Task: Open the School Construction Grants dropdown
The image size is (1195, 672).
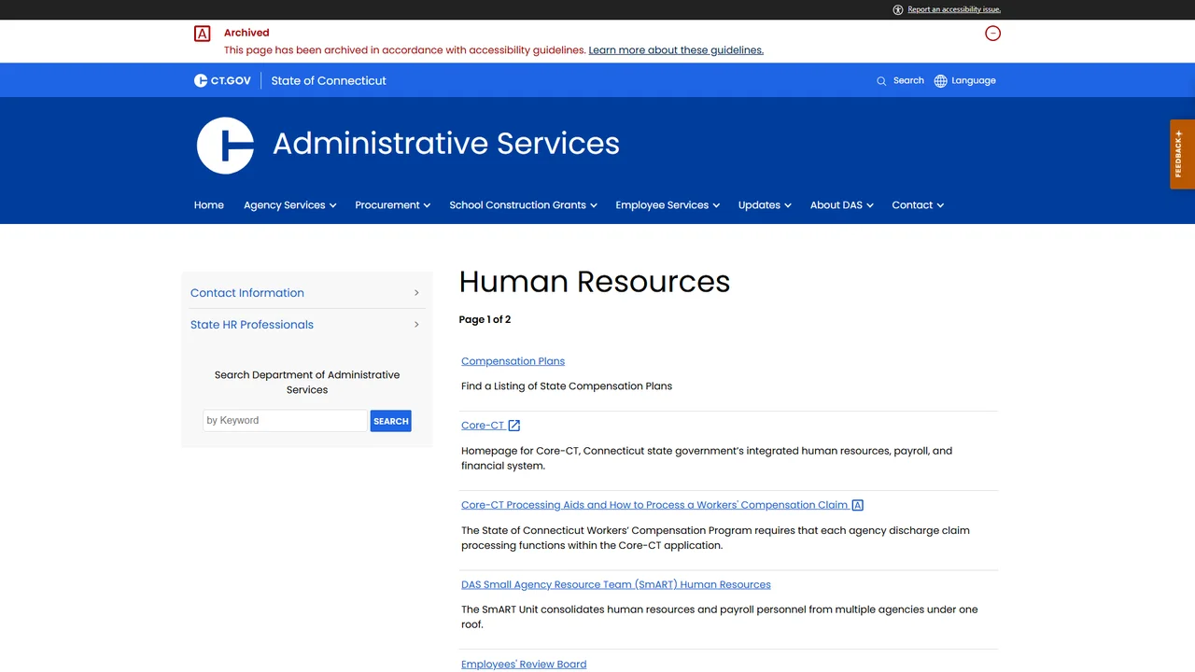Action: coord(523,205)
